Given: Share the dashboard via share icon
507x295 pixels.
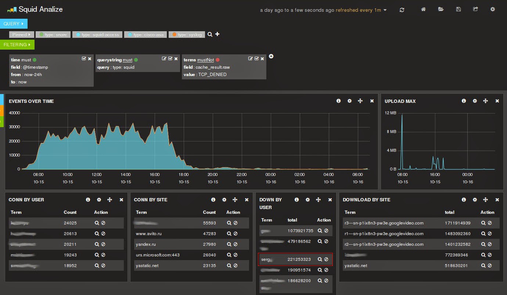Looking at the screenshot, I should click(x=475, y=10).
